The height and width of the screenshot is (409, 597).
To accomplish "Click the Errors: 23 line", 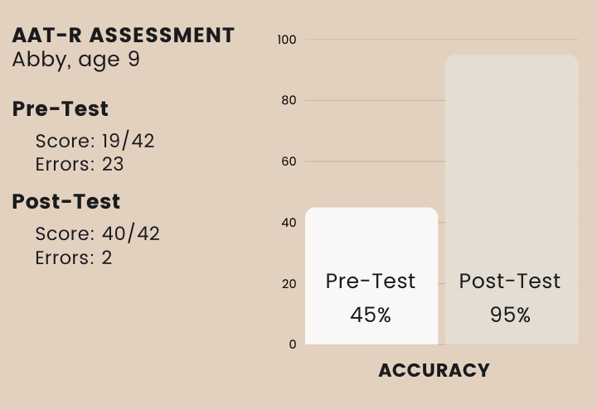I will 80,164.
